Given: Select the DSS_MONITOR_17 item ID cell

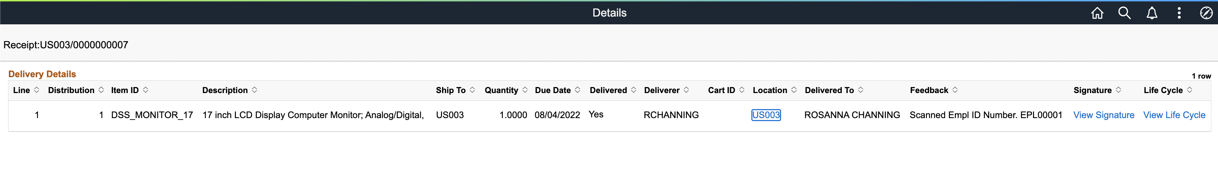Looking at the screenshot, I should (152, 115).
